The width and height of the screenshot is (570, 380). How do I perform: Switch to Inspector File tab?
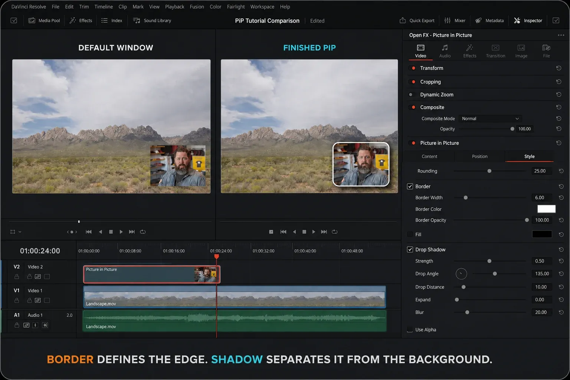click(x=546, y=51)
